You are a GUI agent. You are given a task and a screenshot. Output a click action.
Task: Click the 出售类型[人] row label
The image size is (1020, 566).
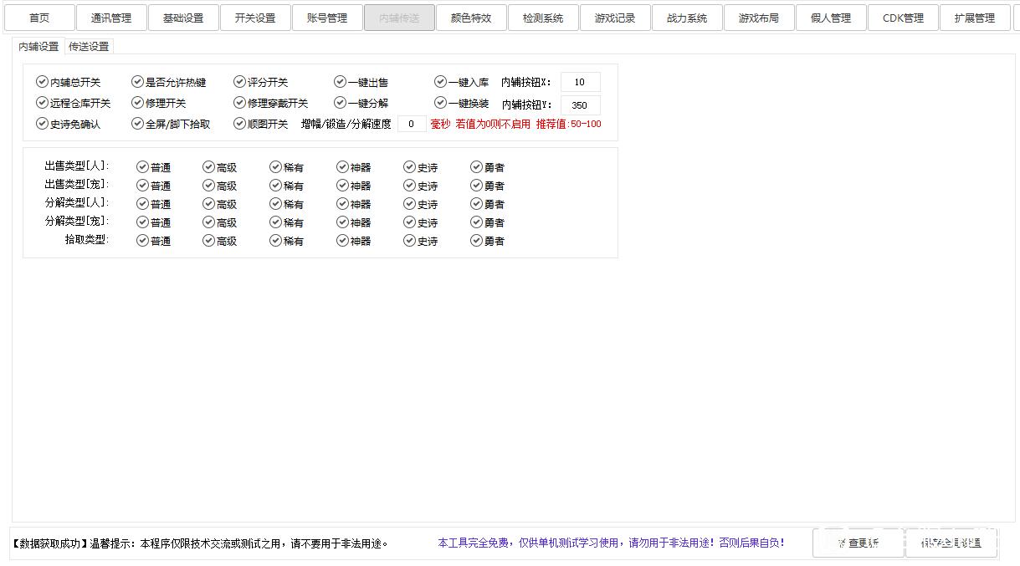click(x=76, y=166)
